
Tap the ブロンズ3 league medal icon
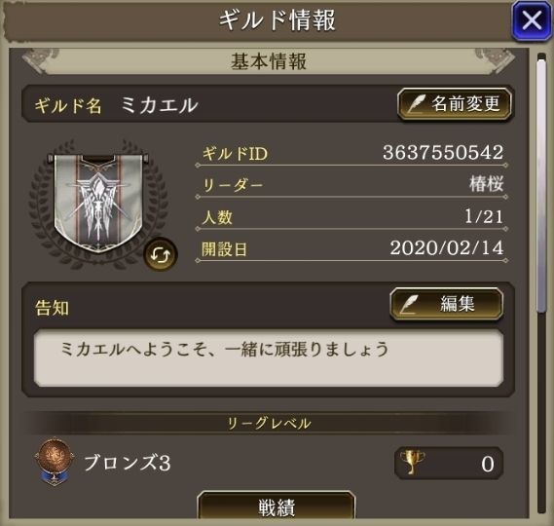[x=55, y=462]
